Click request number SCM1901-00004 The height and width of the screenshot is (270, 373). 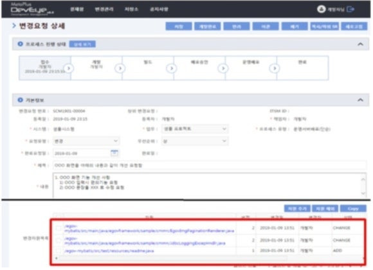[69, 111]
